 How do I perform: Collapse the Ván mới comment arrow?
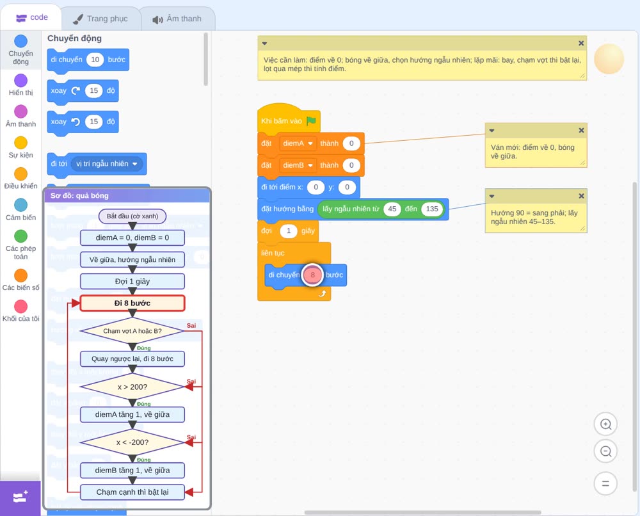pos(492,131)
